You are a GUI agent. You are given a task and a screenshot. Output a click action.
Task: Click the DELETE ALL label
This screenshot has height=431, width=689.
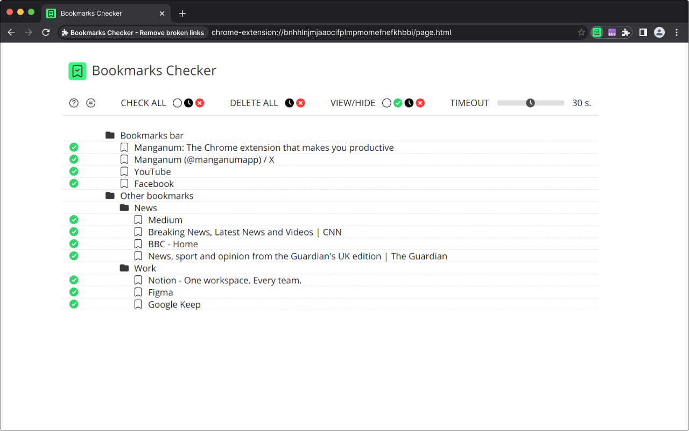[254, 103]
